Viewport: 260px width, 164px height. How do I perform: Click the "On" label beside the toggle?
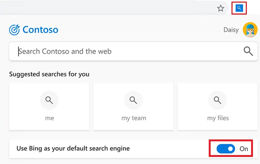[x=244, y=149]
